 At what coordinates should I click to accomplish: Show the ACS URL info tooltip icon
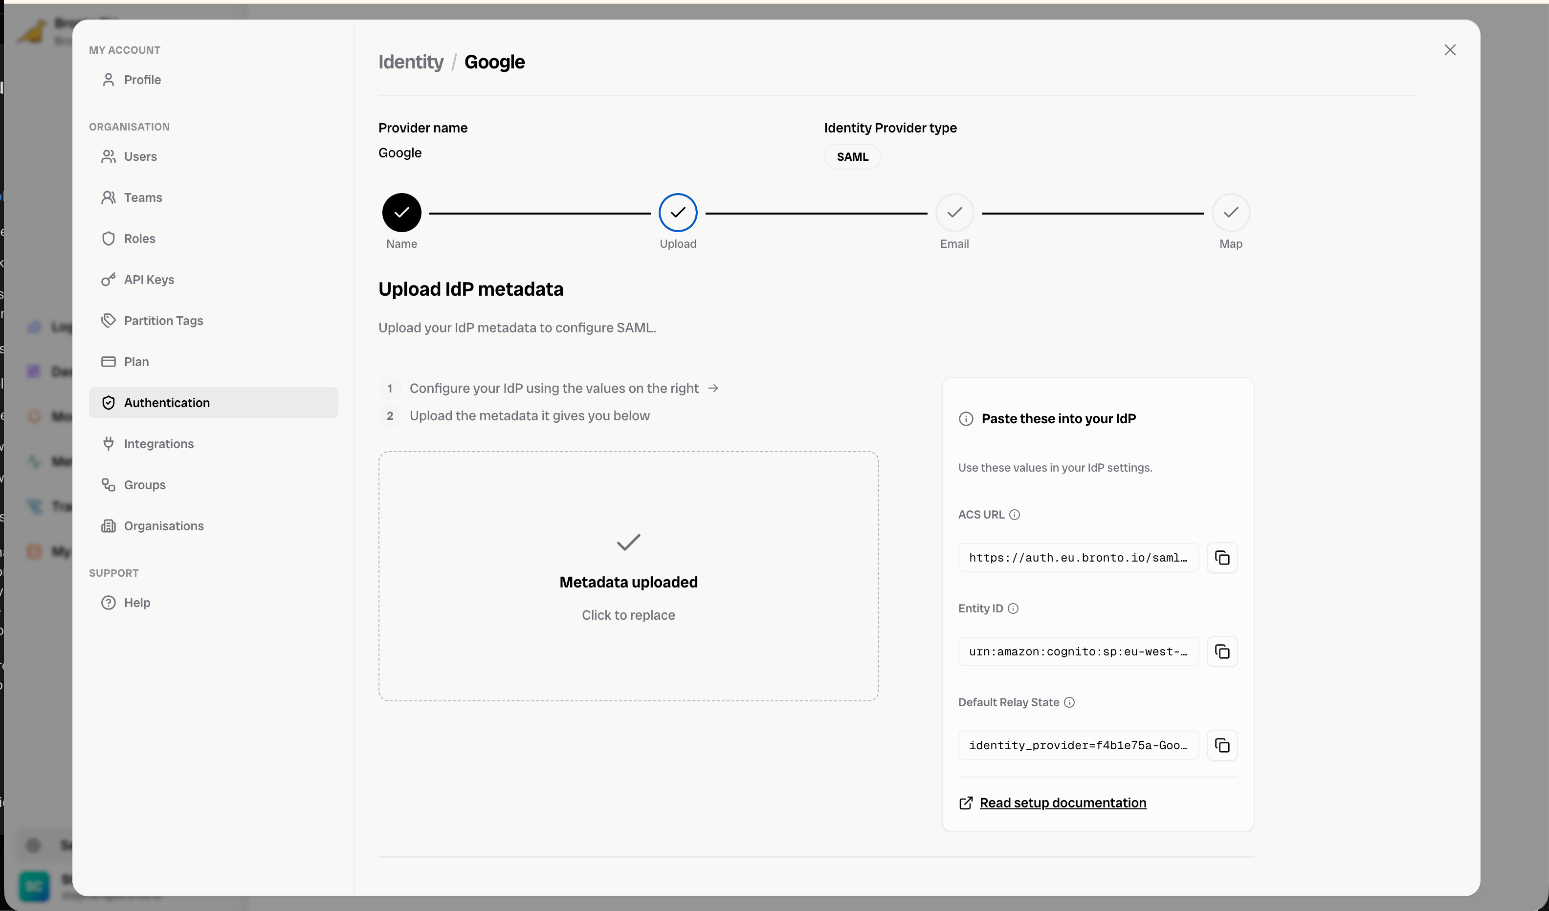pos(1015,515)
